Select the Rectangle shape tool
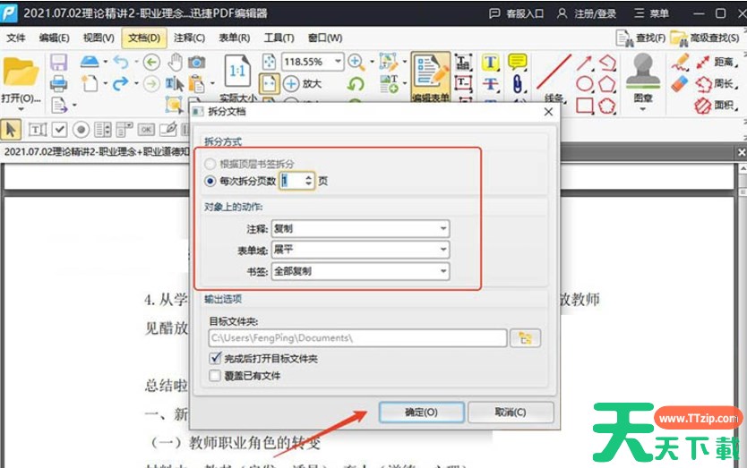Screen dimensions: 747x468 point(585,106)
